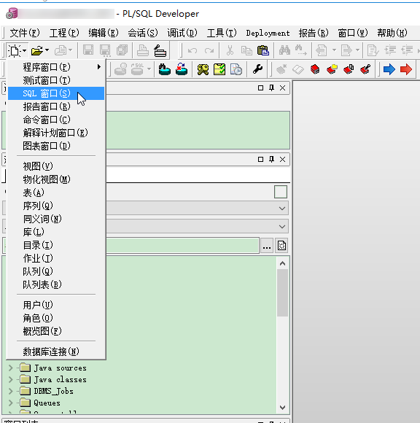The image size is (420, 423).
Task: Click the object tree scrollbar thumb
Action: coord(282,292)
